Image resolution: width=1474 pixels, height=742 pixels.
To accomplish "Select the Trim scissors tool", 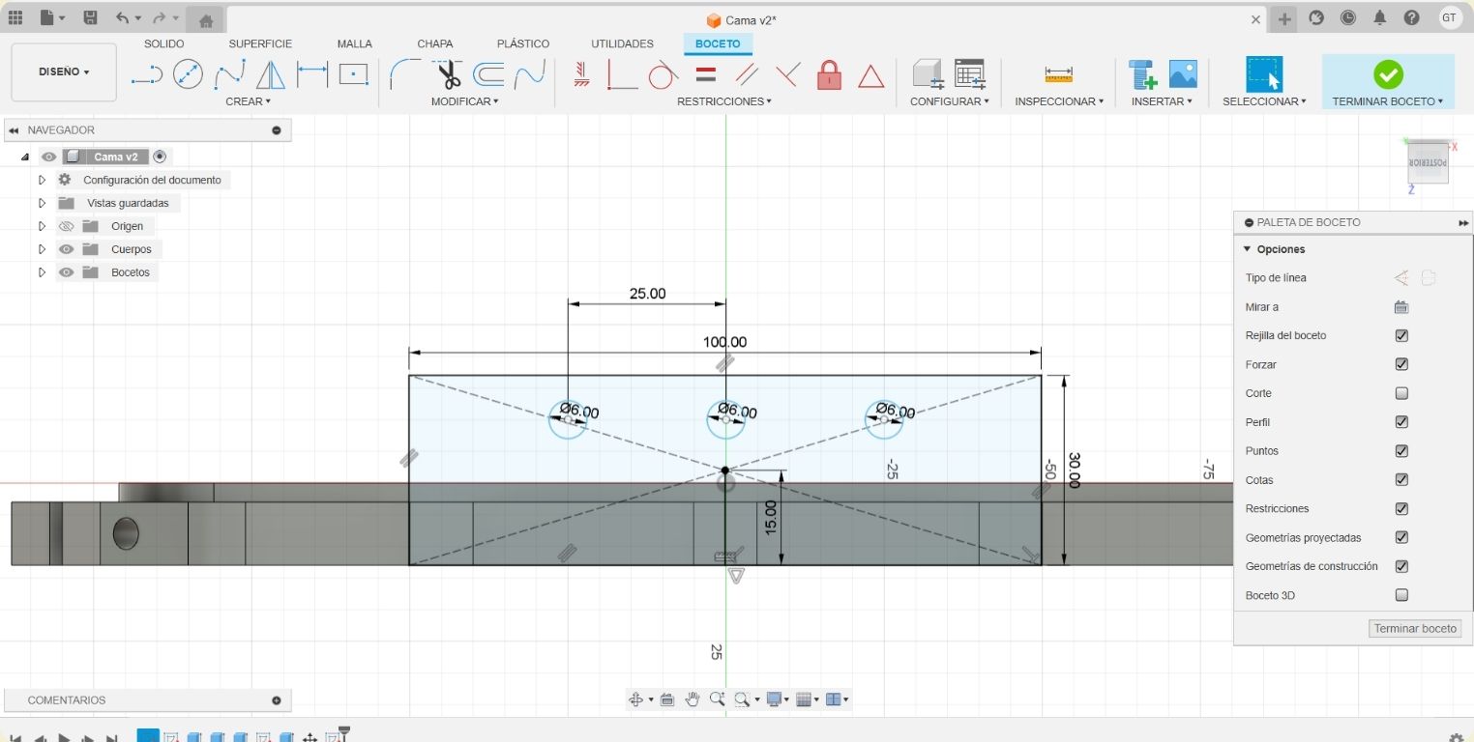I will (x=448, y=74).
